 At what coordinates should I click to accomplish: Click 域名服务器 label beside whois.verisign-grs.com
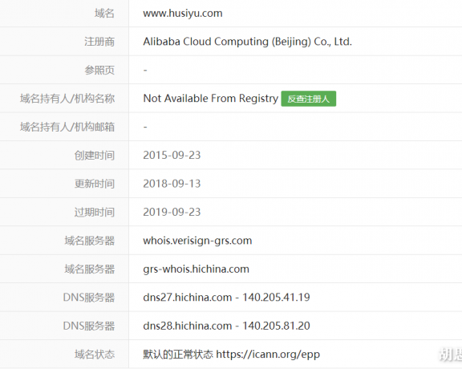pos(89,241)
